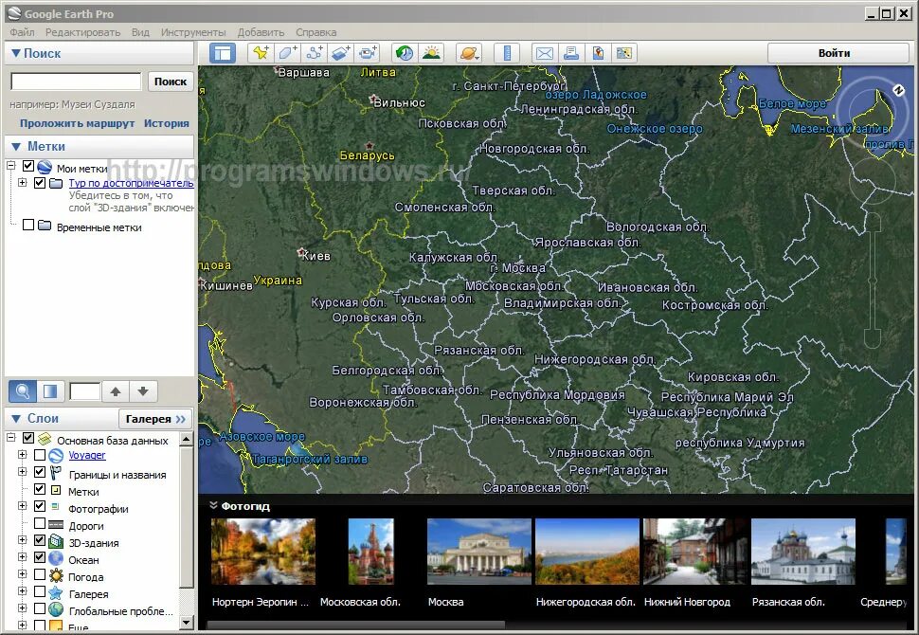Click the zoom slider on map
The height and width of the screenshot is (635, 919).
(873, 280)
